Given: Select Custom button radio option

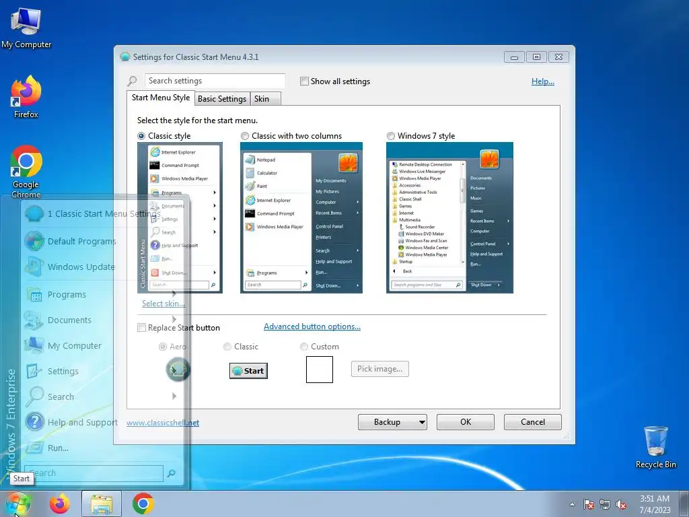Looking at the screenshot, I should click(303, 347).
